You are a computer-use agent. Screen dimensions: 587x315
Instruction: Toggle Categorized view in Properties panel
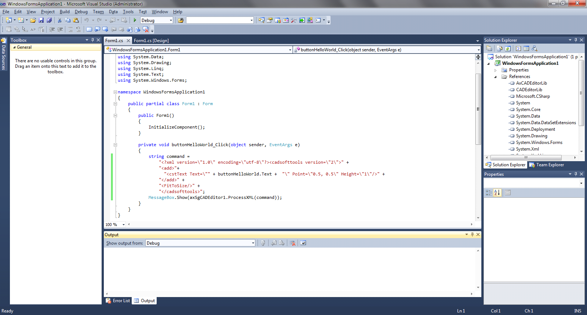489,193
